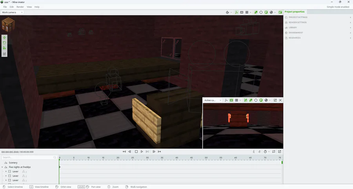This screenshot has height=189, width=353.
Task: Select the rotate tool in viewport
Action: (4, 43)
